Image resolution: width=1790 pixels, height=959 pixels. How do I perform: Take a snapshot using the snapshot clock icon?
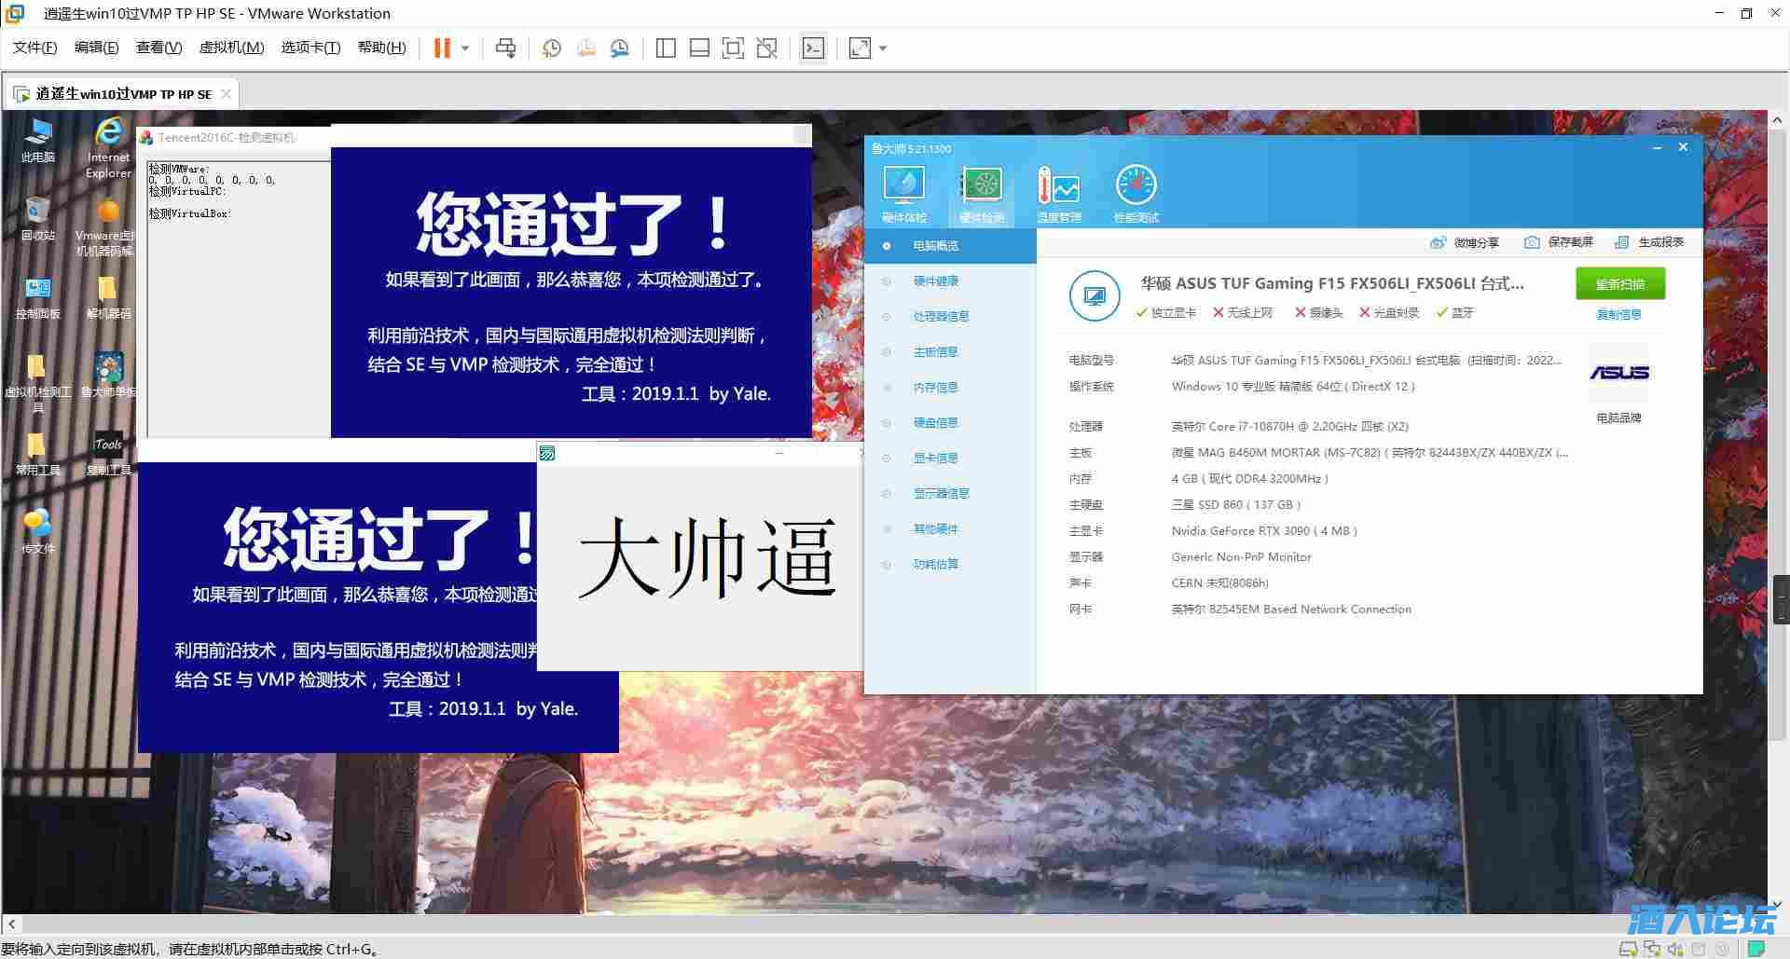[551, 48]
